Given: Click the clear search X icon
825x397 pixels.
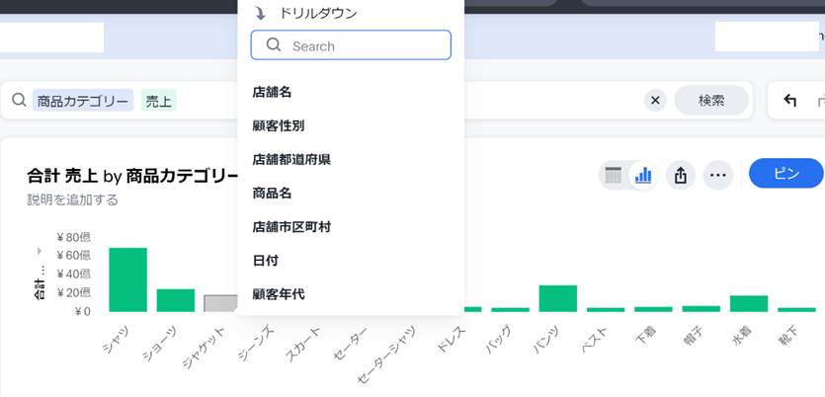Looking at the screenshot, I should [x=655, y=100].
